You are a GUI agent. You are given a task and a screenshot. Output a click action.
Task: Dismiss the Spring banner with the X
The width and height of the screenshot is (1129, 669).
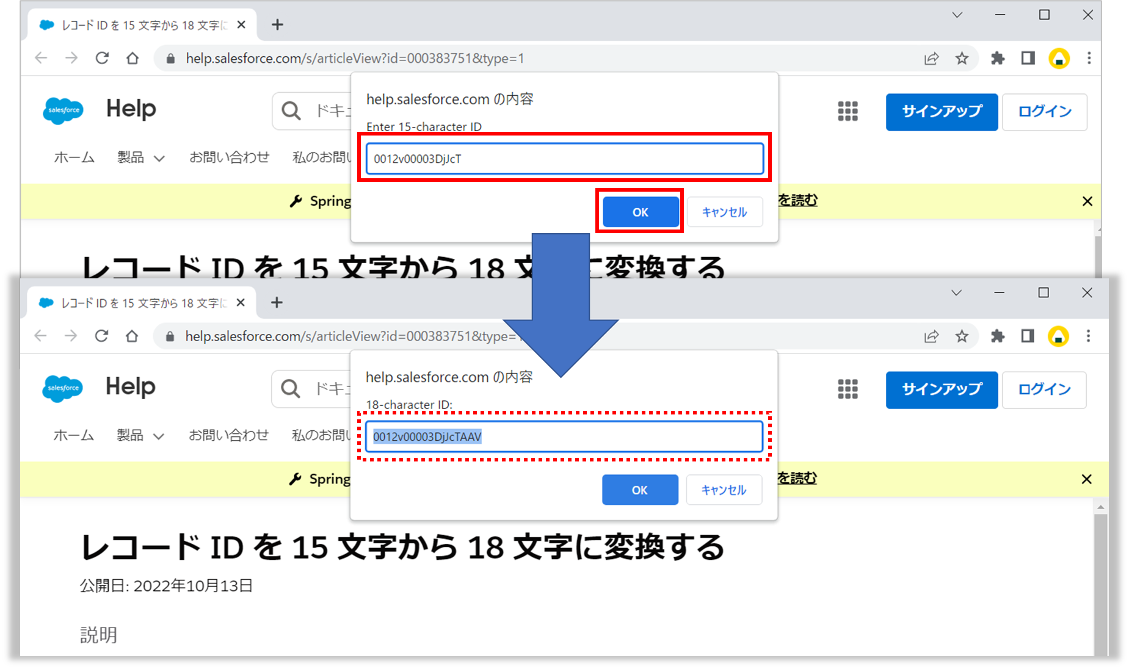[1087, 201]
